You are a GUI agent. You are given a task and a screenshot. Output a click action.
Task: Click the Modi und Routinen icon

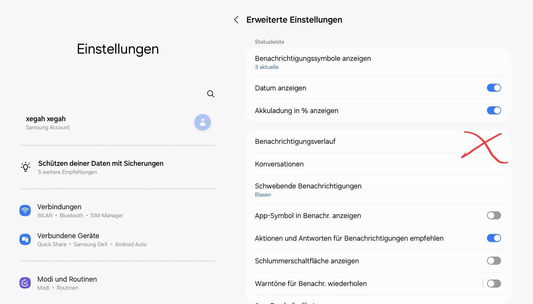tap(25, 283)
